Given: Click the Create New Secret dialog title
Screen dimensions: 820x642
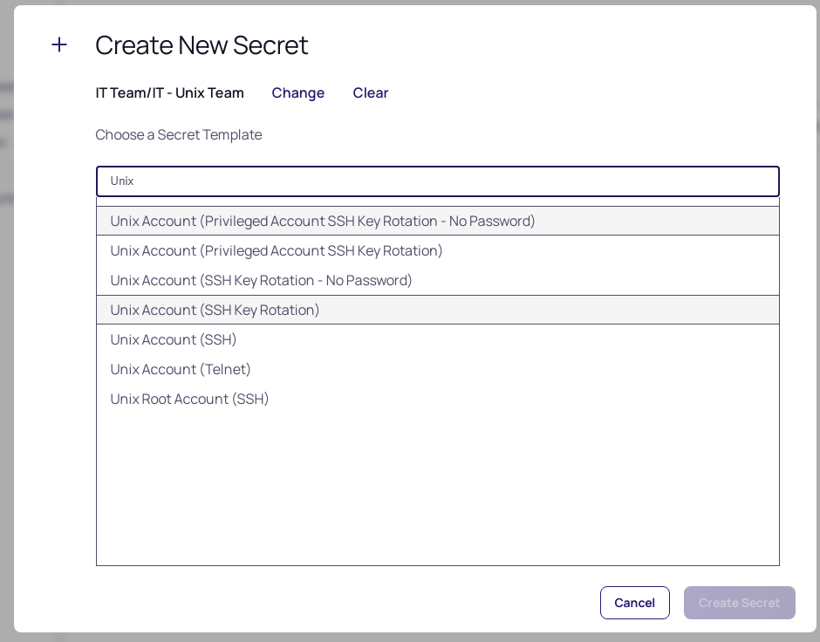Looking at the screenshot, I should 202,45.
